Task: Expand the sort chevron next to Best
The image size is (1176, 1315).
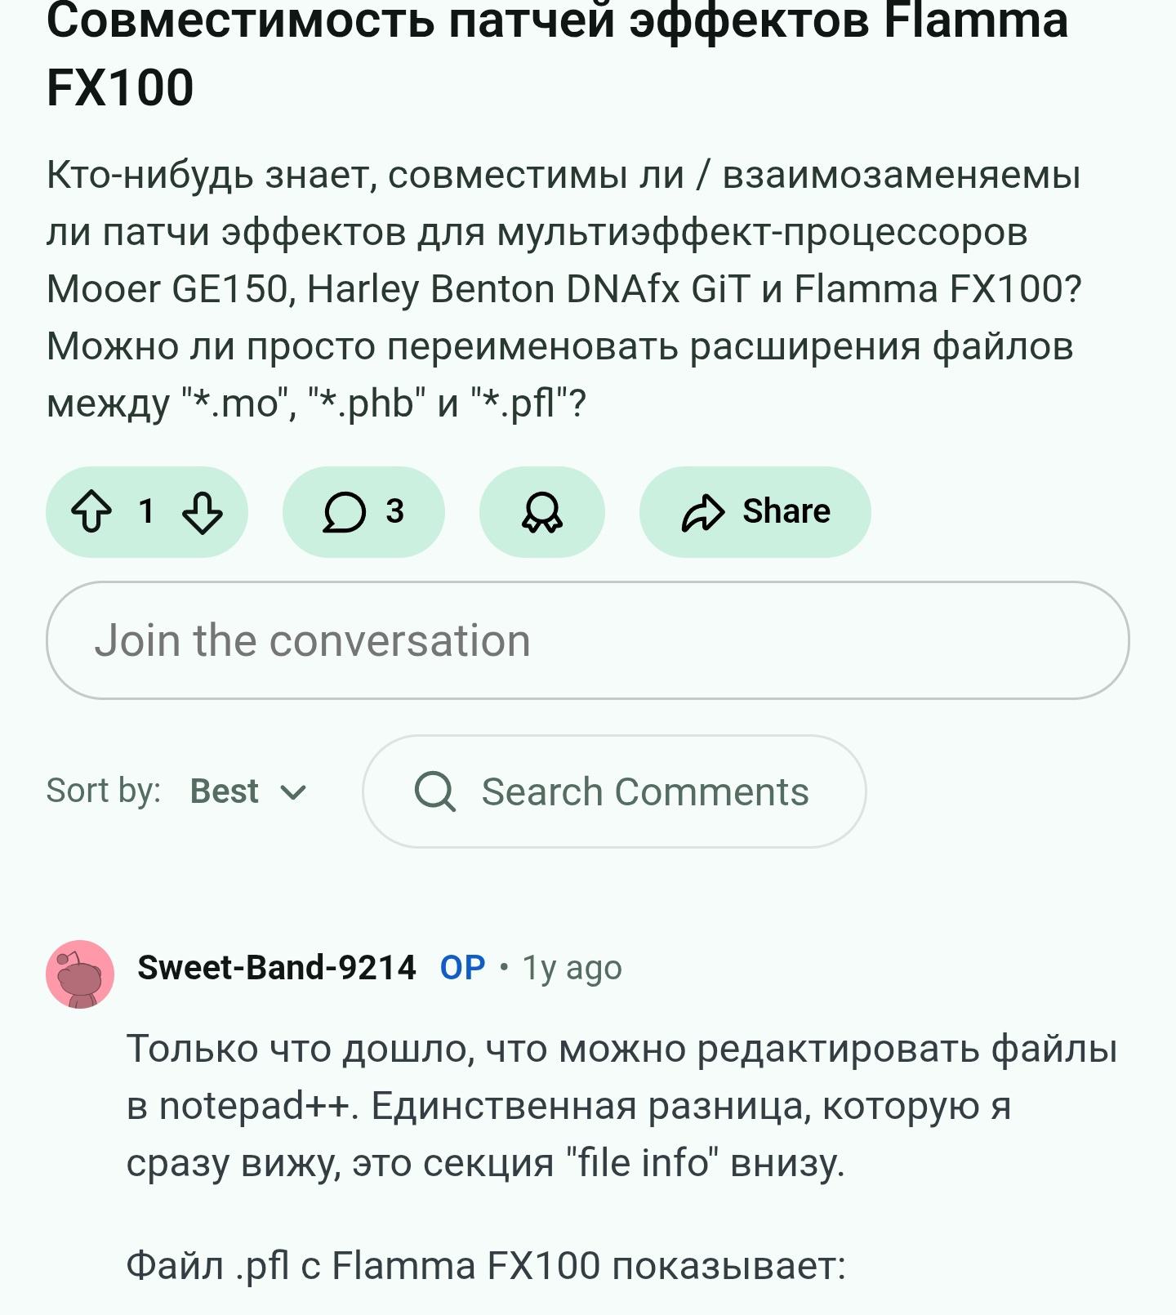Action: (x=293, y=792)
